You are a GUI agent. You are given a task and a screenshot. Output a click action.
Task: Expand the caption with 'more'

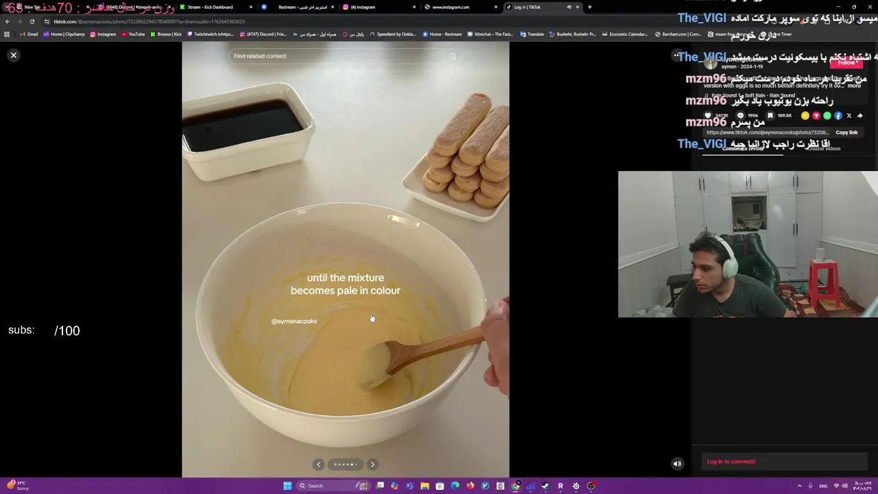854,86
